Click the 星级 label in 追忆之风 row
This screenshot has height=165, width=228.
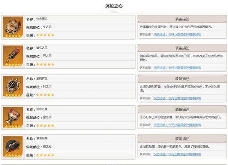[30, 64]
